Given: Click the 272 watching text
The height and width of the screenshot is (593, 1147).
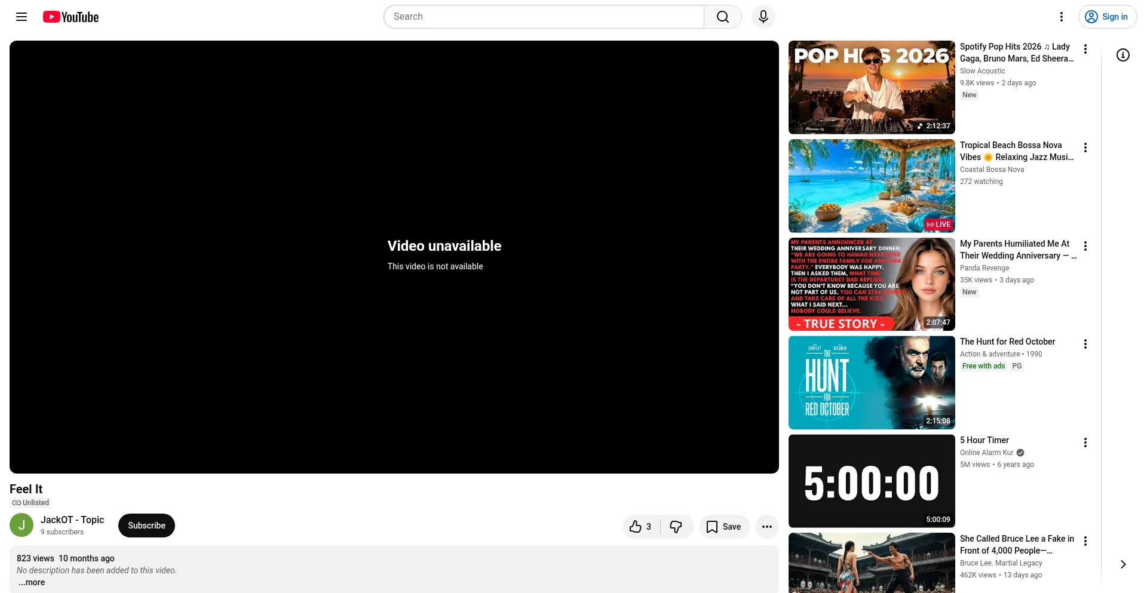Looking at the screenshot, I should (x=981, y=182).
